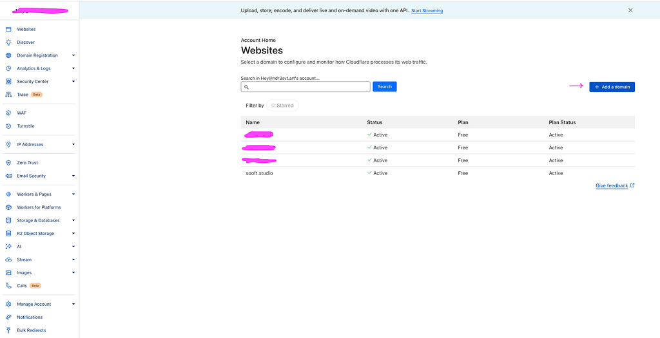This screenshot has height=338, width=660.
Task: Expand the AI menu arrow
Action: [73, 247]
